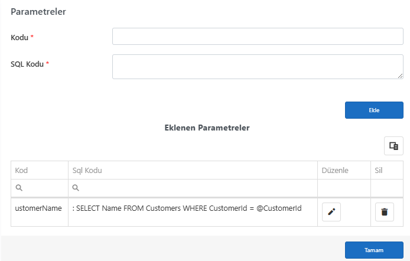Image resolution: width=410 pixels, height=261 pixels.
Task: Click the pencil edit icon for ustomerName row
Action: click(331, 212)
